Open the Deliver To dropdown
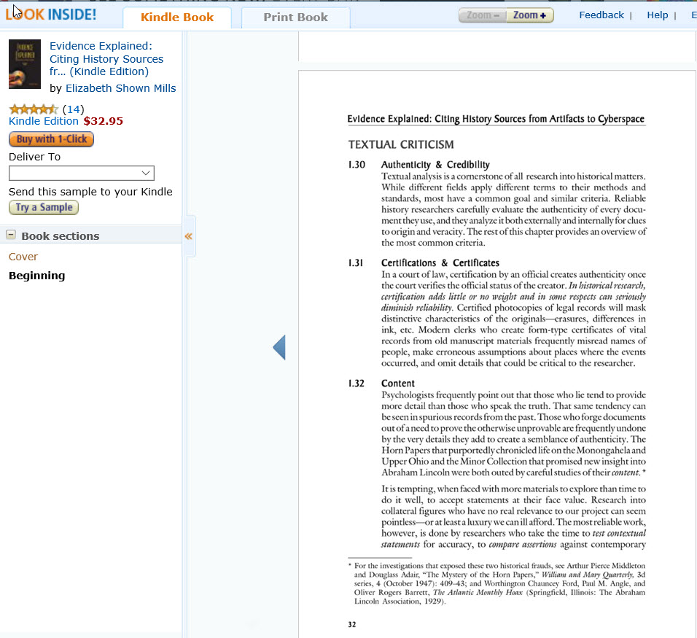The image size is (697, 638). point(82,173)
